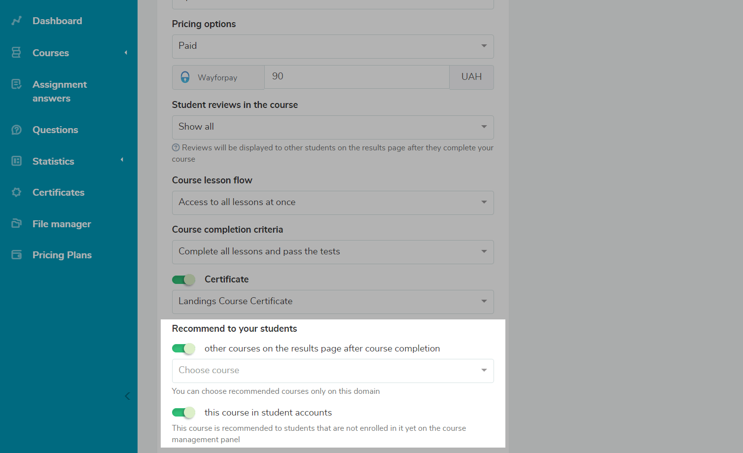Click the File manager folder icon
The width and height of the screenshot is (743, 453).
[16, 224]
